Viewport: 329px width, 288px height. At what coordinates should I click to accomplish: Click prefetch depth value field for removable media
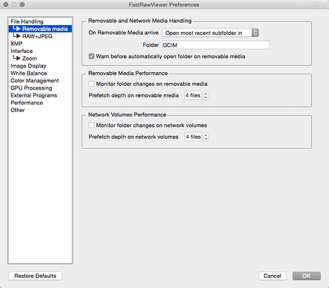[x=193, y=95]
